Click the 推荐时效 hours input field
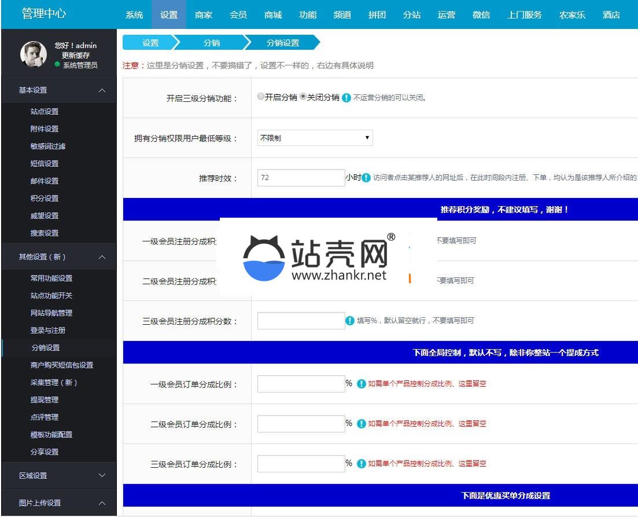This screenshot has height=517, width=638. pos(301,178)
